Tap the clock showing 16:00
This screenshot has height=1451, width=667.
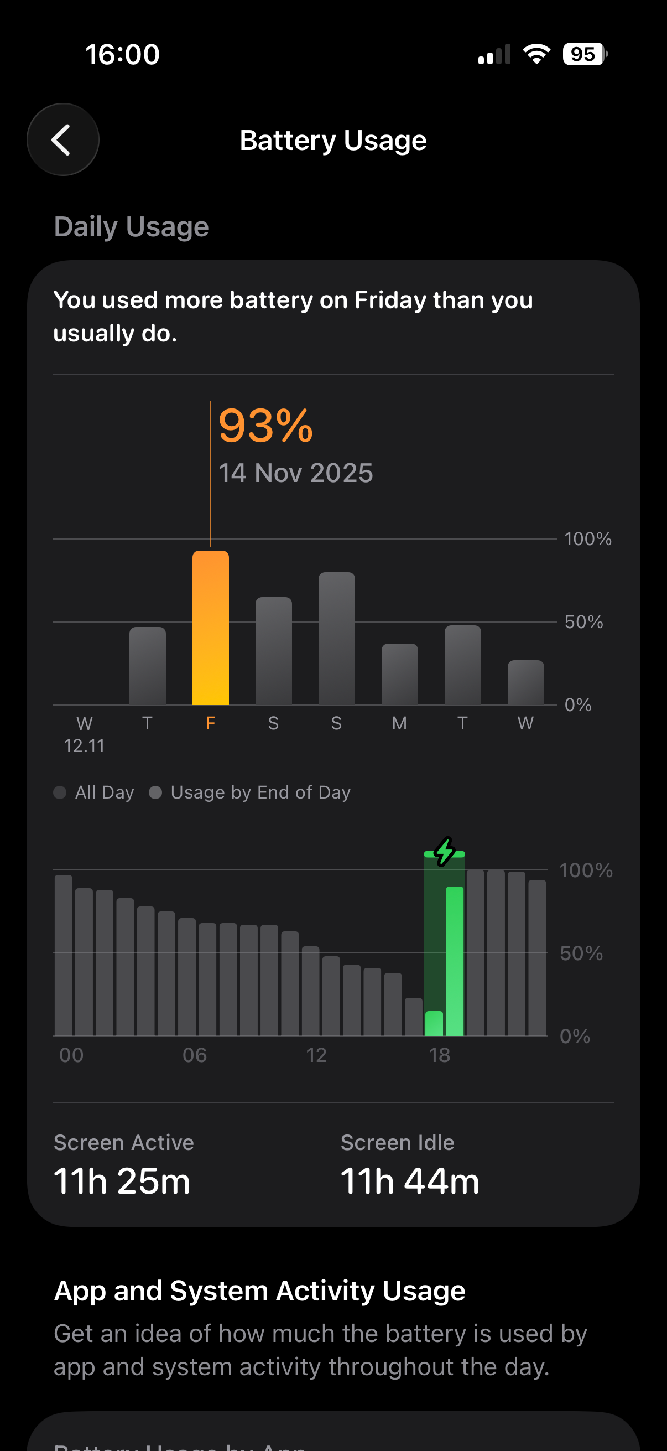point(122,55)
